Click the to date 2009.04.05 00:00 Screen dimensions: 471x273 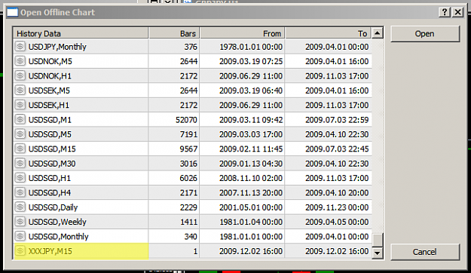click(337, 222)
